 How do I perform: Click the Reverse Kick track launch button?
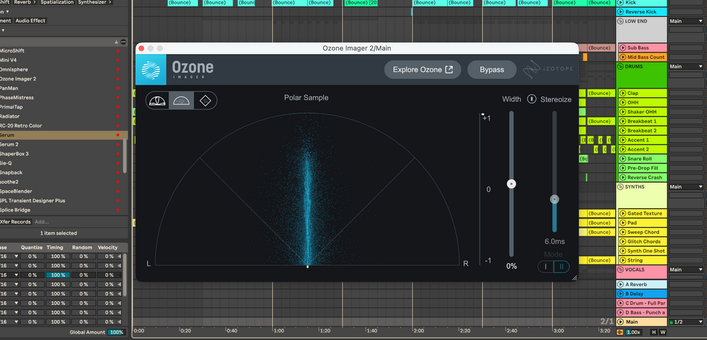(x=620, y=12)
